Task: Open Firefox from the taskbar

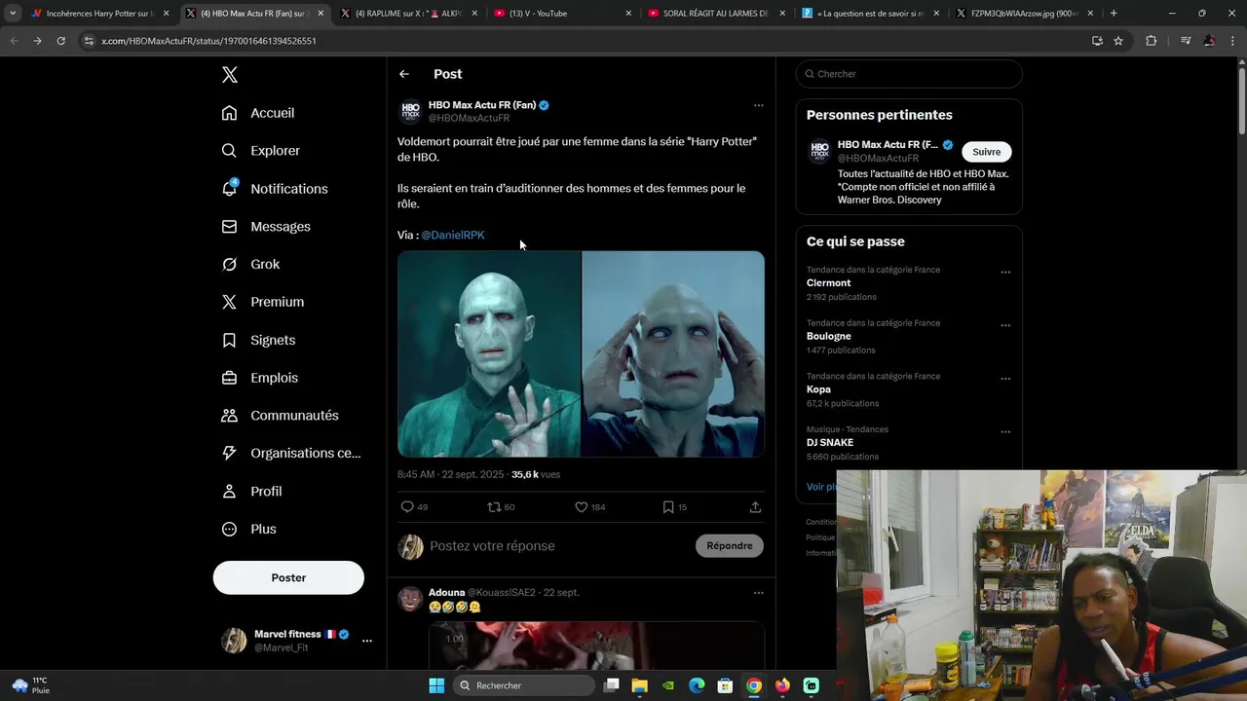Action: coord(782,685)
